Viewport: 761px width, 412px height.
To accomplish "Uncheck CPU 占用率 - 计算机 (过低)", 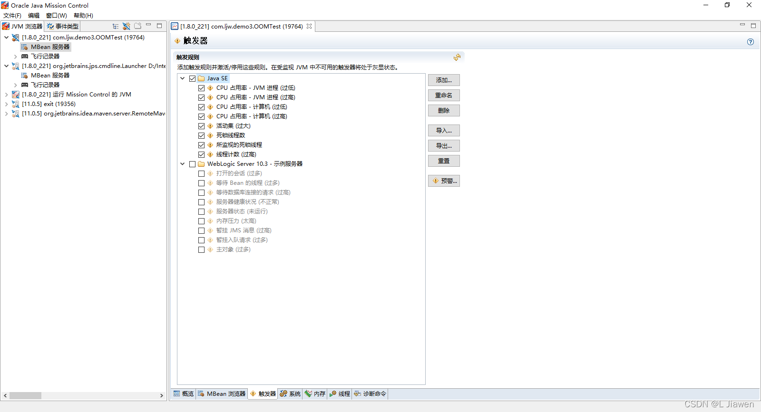I will (201, 107).
